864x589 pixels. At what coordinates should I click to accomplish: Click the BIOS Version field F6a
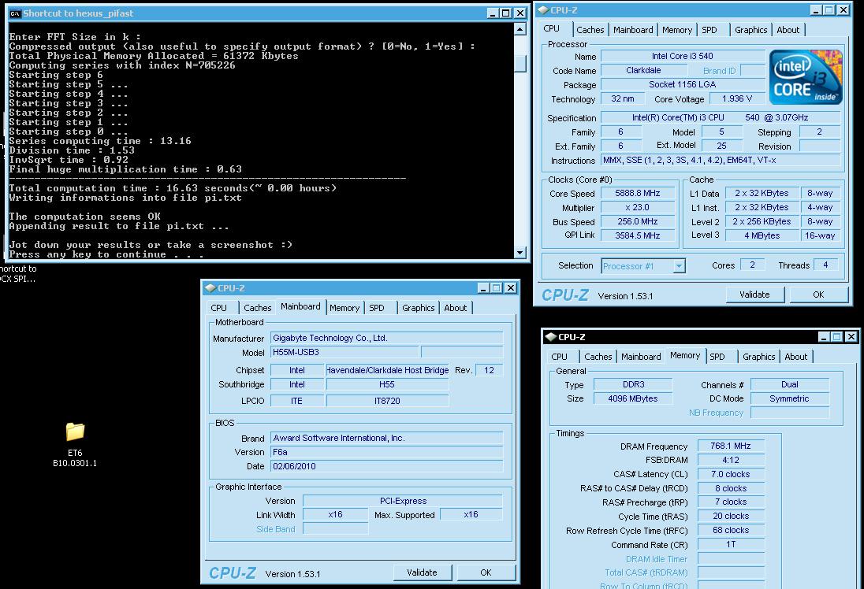tap(387, 452)
